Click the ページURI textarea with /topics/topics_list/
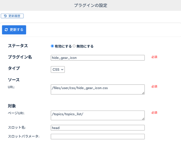Image resolution: width=181 pixels, height=145 pixels. point(98,115)
